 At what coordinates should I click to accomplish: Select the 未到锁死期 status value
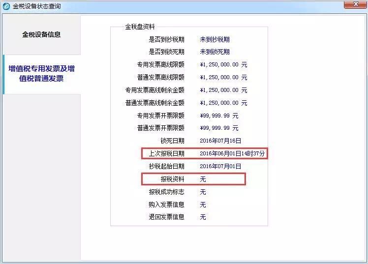click(x=215, y=52)
